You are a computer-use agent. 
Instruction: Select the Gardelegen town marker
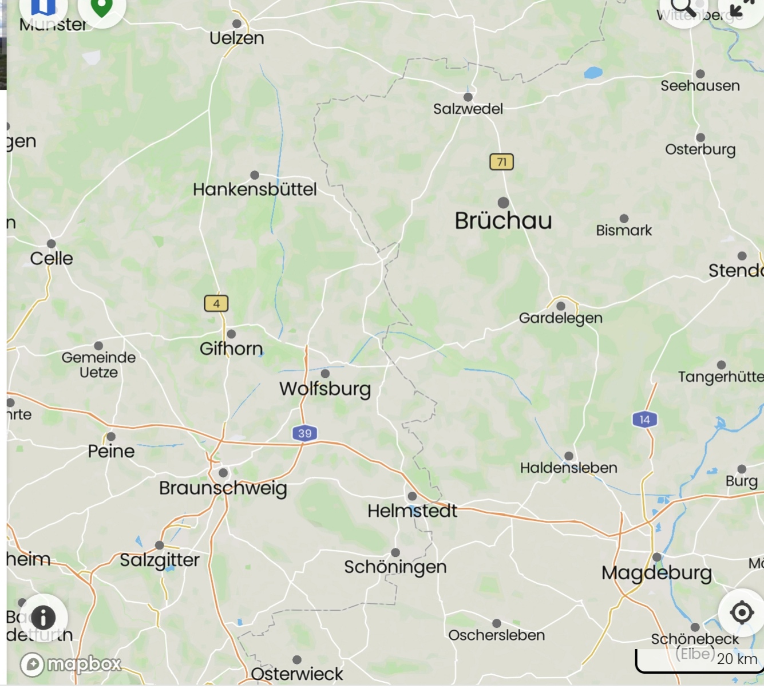coord(561,306)
